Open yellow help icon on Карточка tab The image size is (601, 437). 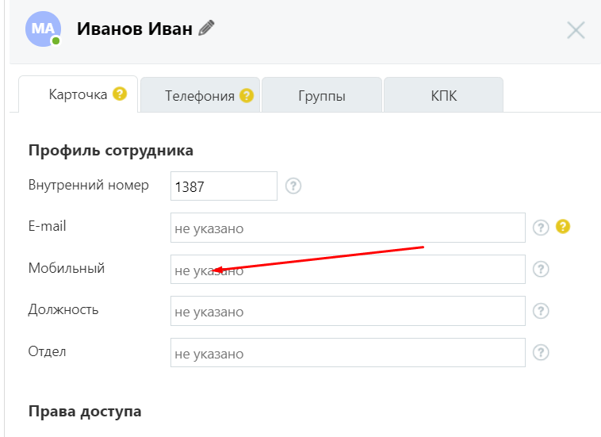pyautogui.click(x=120, y=94)
